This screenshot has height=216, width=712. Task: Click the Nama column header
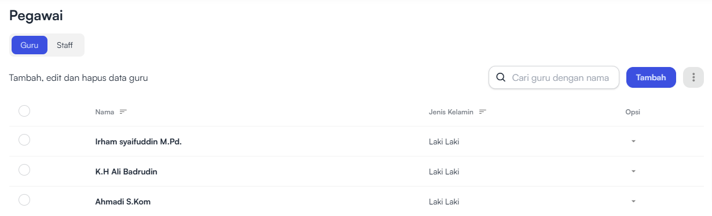click(105, 112)
